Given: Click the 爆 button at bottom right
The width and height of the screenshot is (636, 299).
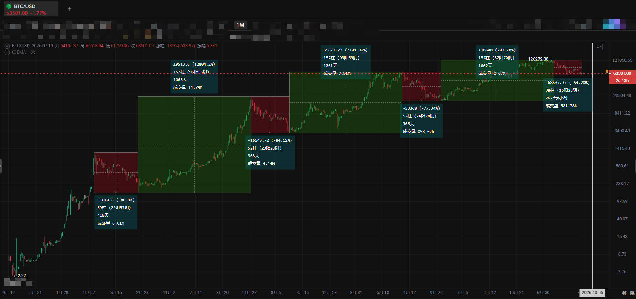Looking at the screenshot, I should click(632, 293).
